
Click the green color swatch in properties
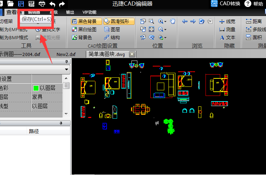[35, 88]
